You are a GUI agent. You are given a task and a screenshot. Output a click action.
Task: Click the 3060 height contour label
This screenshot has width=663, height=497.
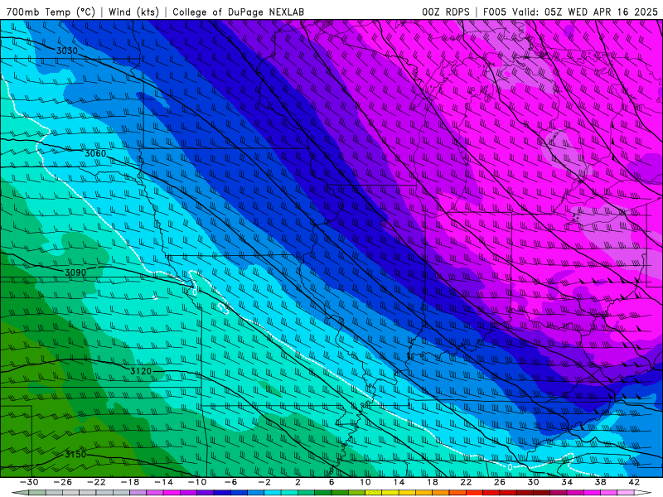click(x=95, y=153)
